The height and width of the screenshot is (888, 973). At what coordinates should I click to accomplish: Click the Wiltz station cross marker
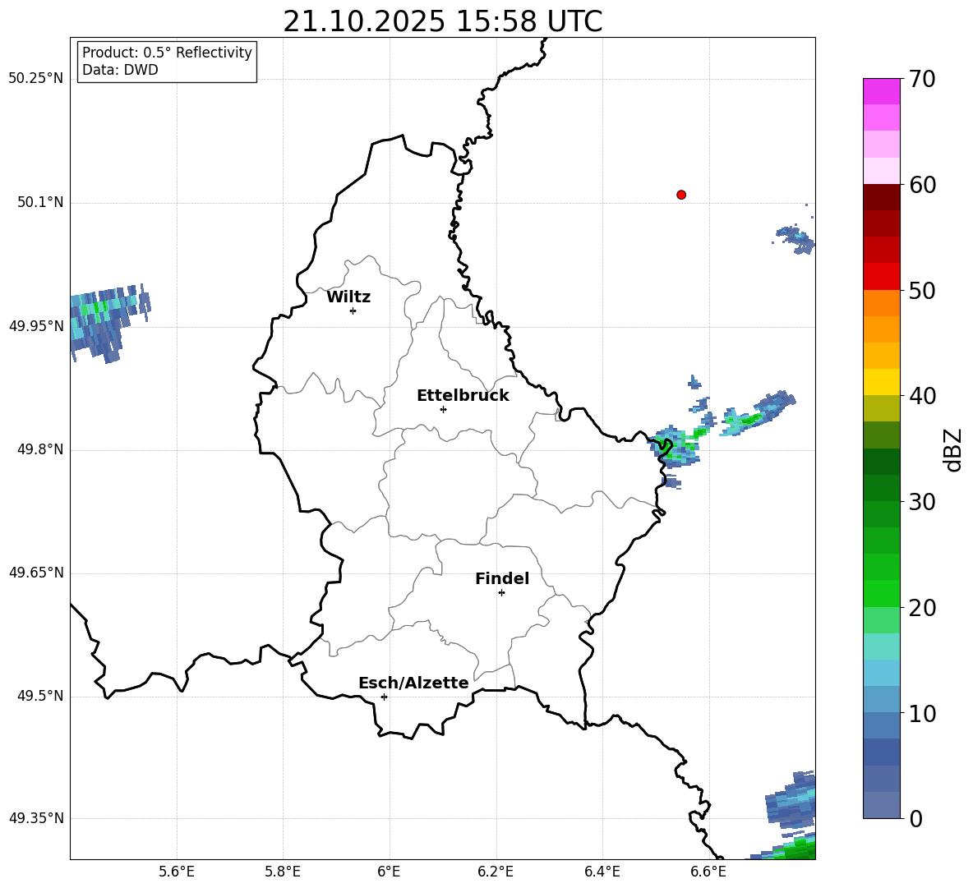coord(353,311)
